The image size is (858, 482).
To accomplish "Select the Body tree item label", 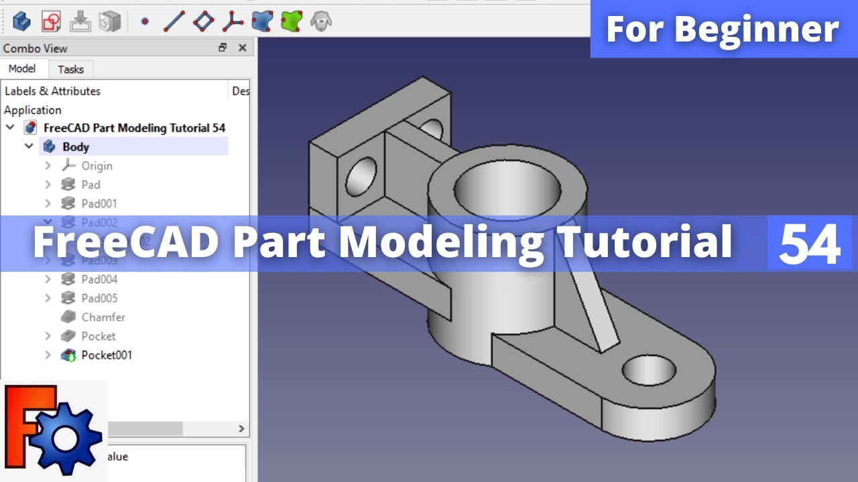I will tap(76, 147).
